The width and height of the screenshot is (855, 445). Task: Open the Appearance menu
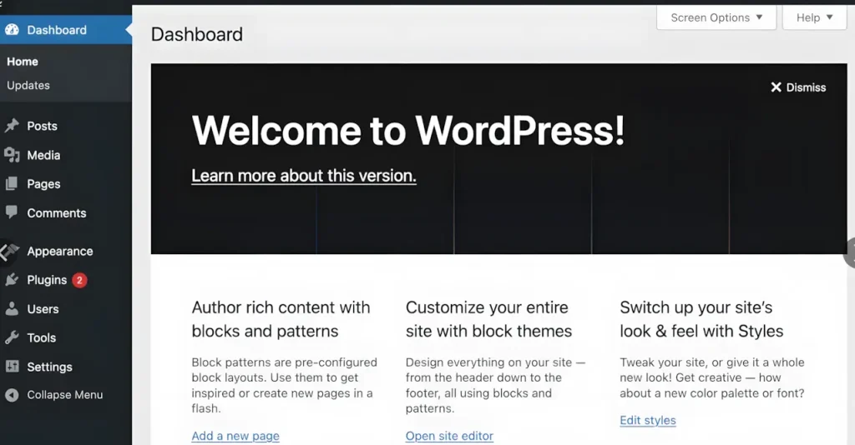[60, 252]
